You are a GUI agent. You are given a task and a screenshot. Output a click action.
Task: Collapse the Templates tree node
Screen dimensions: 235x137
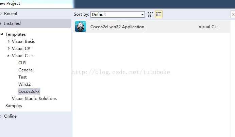[2, 34]
